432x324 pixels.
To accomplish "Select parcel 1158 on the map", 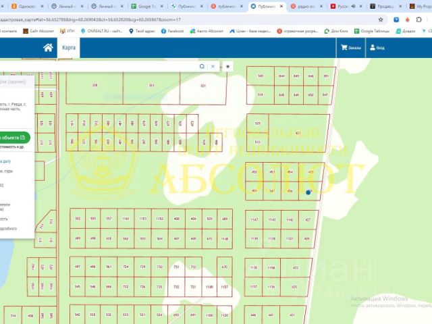I will (x=271, y=267).
